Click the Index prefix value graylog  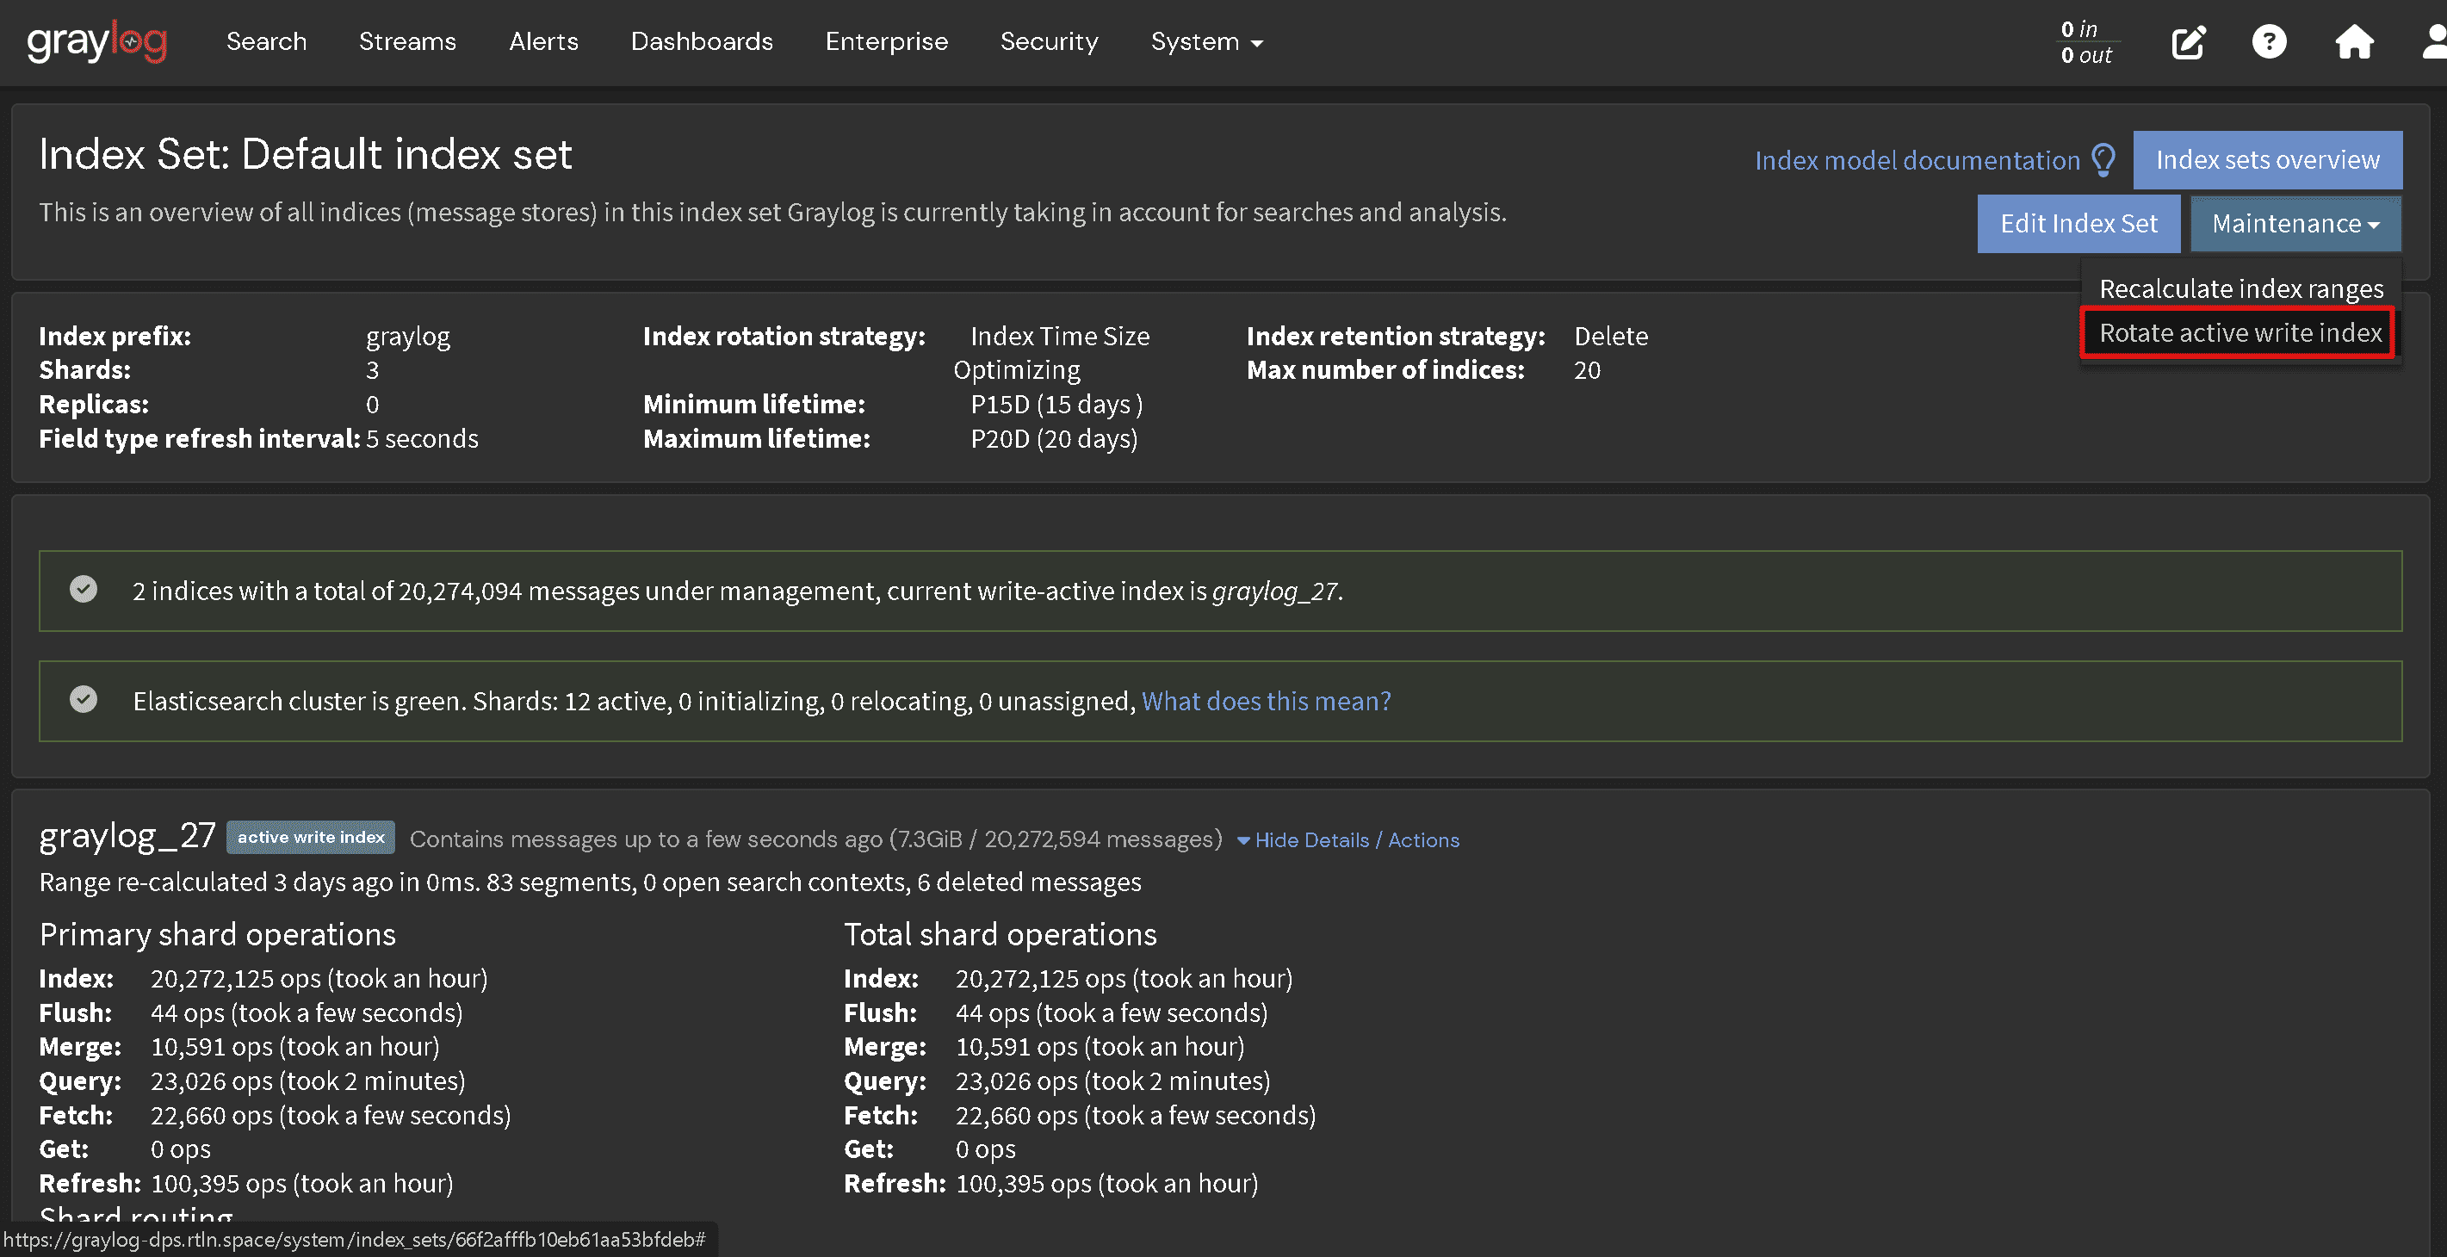pos(407,337)
